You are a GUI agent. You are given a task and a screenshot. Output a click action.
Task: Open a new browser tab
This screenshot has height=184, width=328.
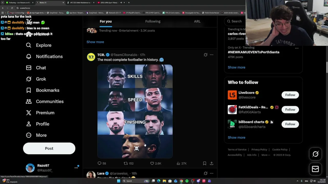coord(129,3)
